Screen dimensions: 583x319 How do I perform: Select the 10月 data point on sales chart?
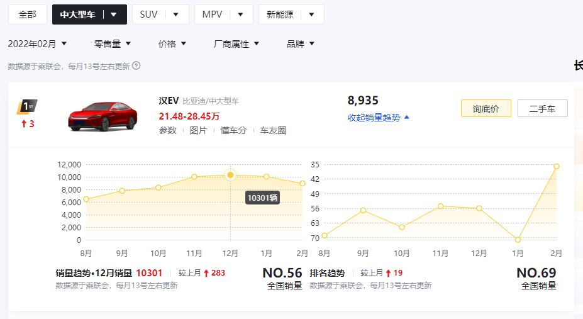pos(158,187)
